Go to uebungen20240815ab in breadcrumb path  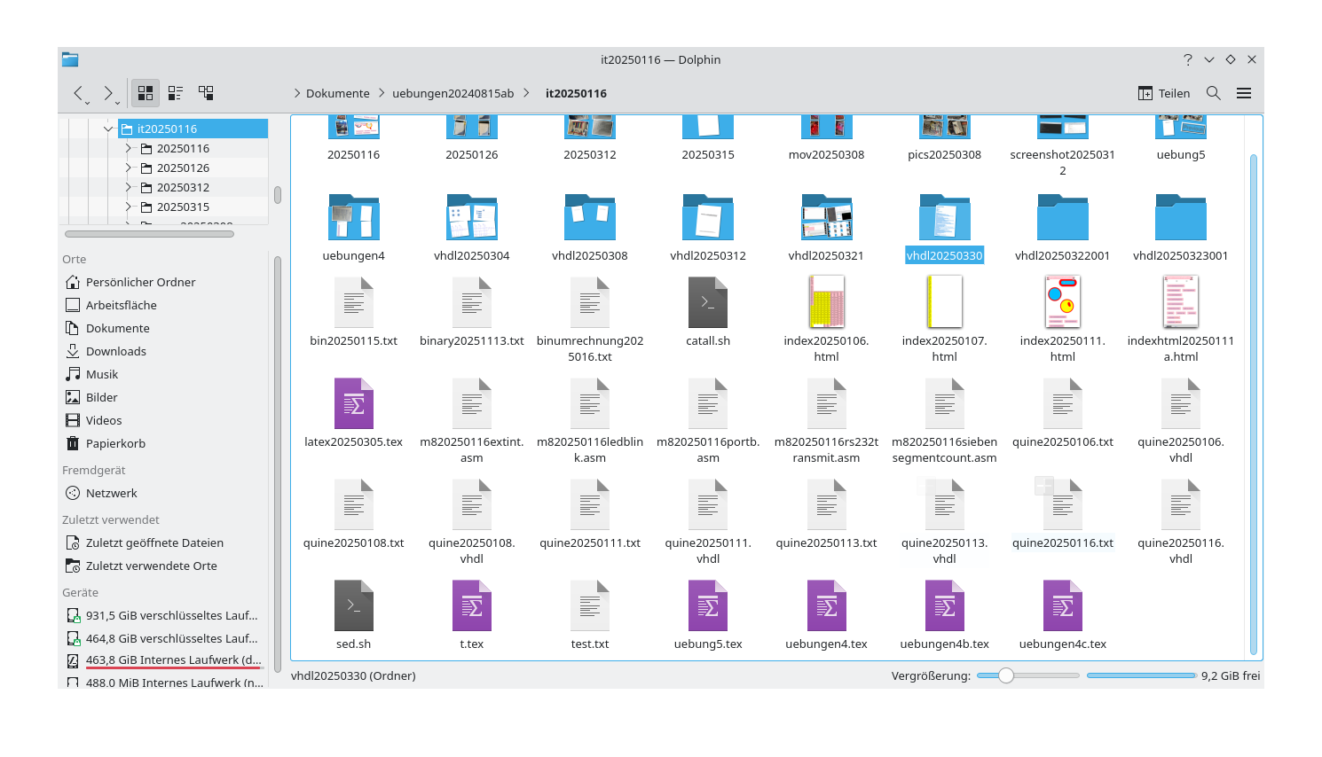click(452, 93)
